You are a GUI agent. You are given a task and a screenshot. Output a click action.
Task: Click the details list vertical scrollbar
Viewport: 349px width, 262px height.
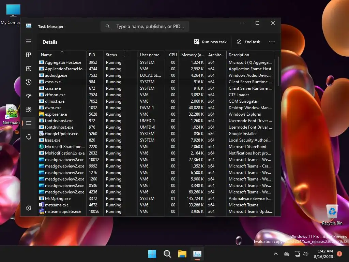pyautogui.click(x=278, y=71)
